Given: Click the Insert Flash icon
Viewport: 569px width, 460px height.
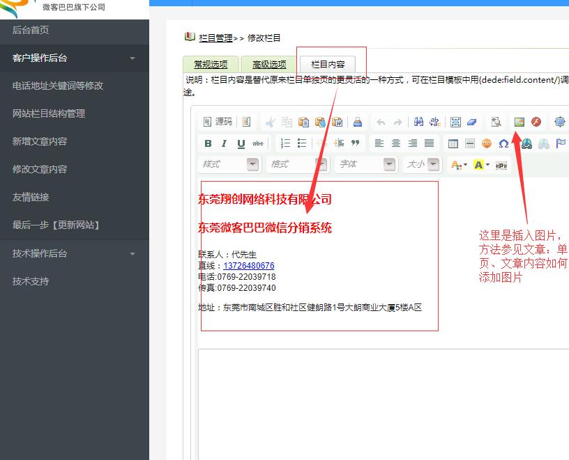Looking at the screenshot, I should click(x=536, y=122).
